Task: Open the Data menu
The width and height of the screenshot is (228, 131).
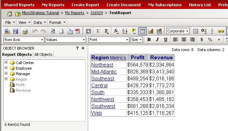Action: tap(40, 22)
